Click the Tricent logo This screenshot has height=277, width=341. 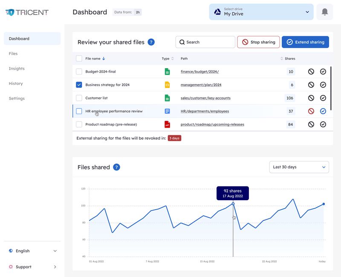(27, 12)
